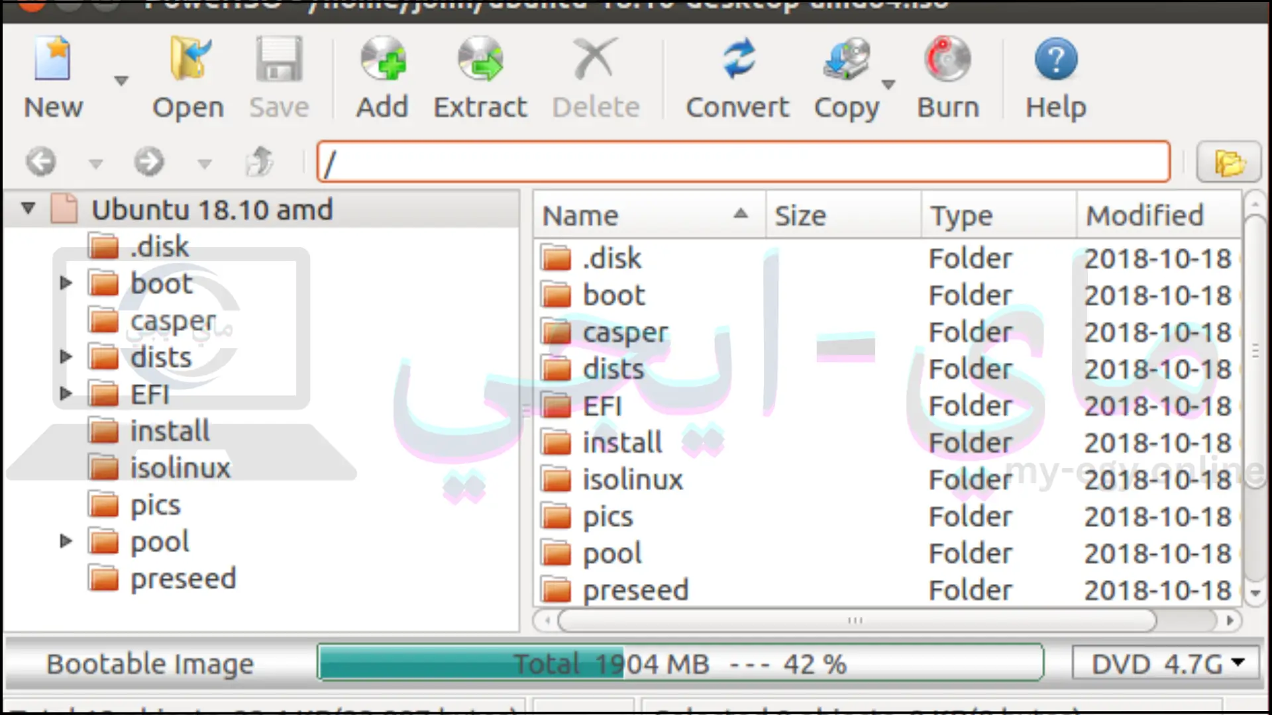Expand the EFI folder in tree
The width and height of the screenshot is (1272, 715).
tap(66, 394)
